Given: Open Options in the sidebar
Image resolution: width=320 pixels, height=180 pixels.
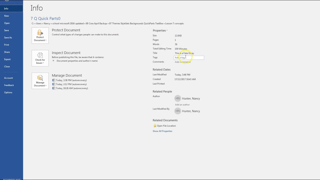Looking at the screenshot, I should pos(11,92).
